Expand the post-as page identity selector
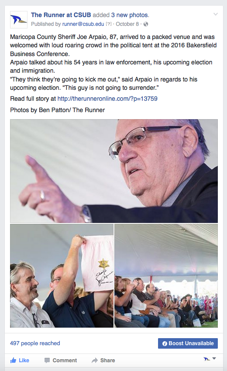 coord(210,359)
